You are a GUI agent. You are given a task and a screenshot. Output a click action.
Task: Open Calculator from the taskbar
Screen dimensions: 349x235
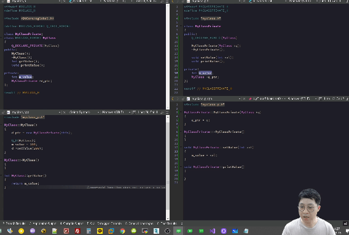(x=88, y=231)
